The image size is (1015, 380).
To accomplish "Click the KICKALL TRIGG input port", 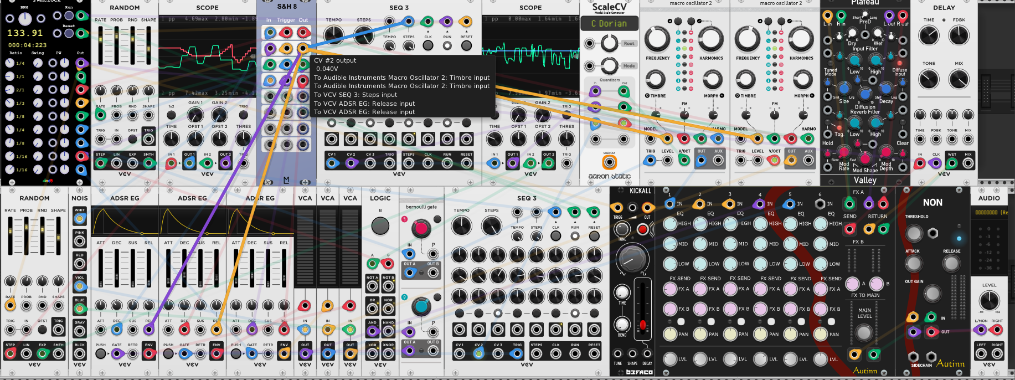I will click(617, 208).
